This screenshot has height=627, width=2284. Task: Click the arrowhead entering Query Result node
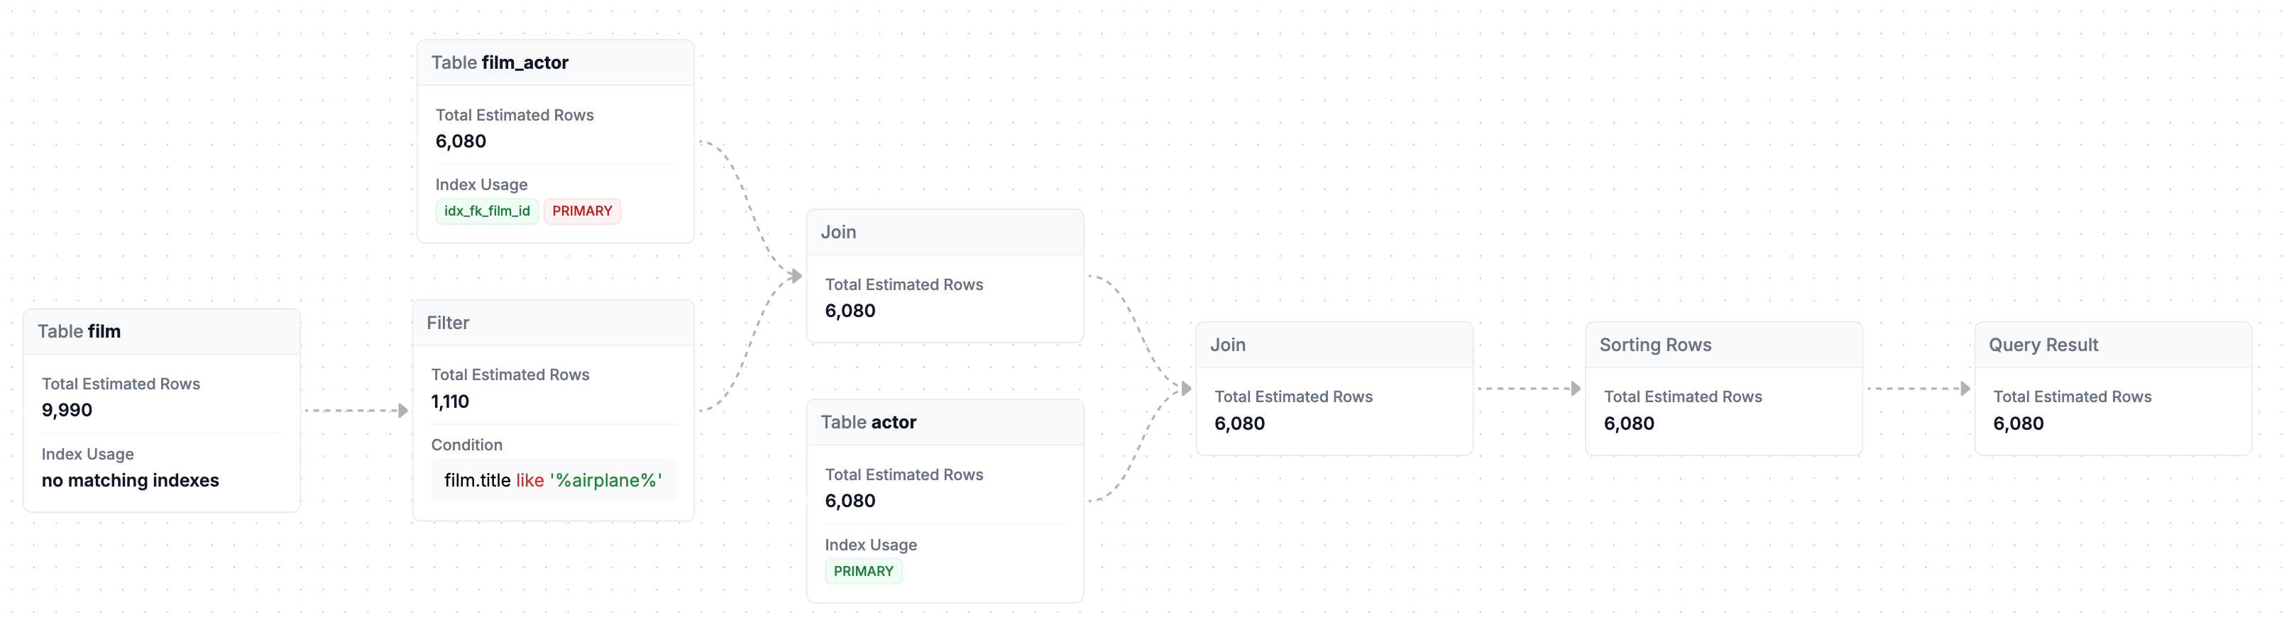tap(1965, 388)
